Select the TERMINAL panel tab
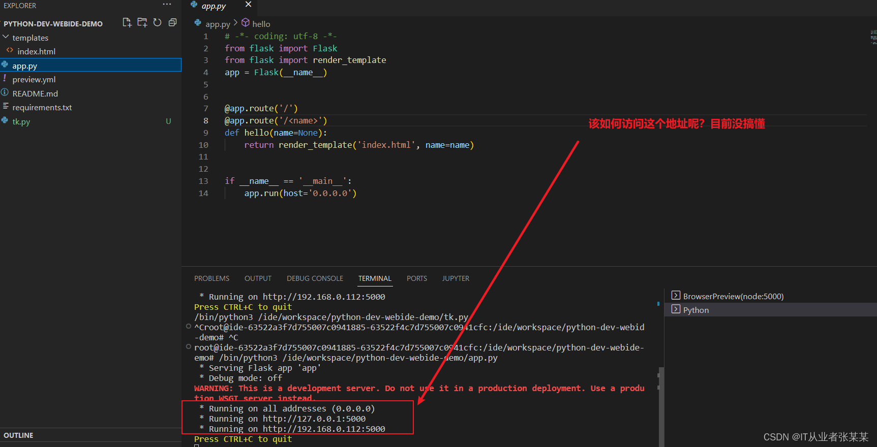877x447 pixels. pyautogui.click(x=375, y=278)
